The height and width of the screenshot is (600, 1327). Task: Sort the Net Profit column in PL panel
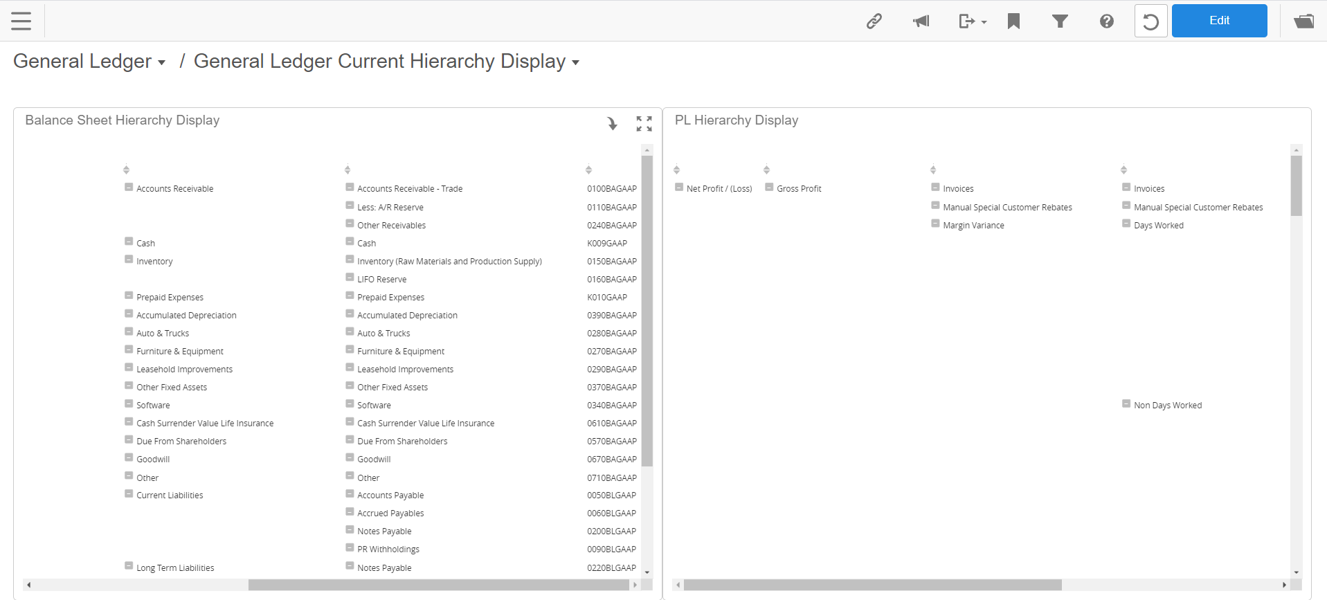(676, 170)
